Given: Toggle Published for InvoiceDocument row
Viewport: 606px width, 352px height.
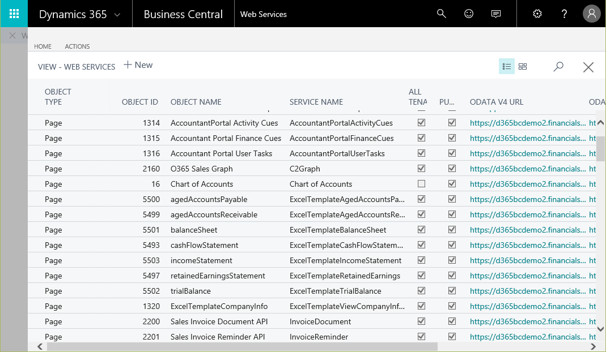Looking at the screenshot, I should point(452,321).
